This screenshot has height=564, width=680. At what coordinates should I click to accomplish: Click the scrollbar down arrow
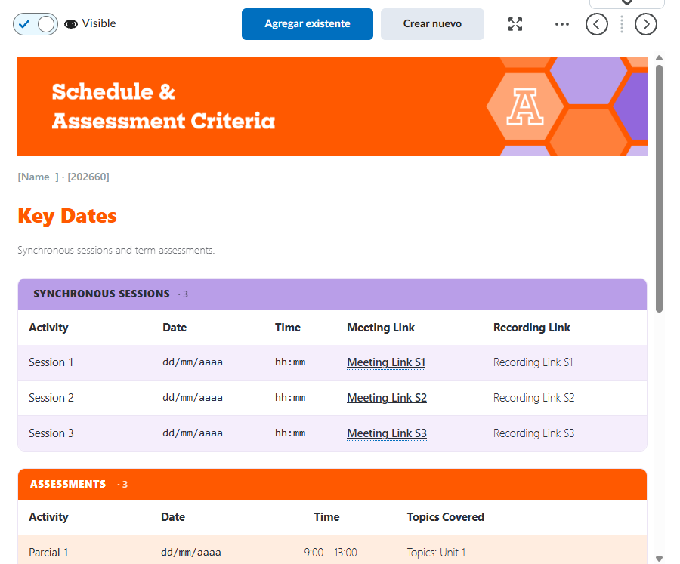pyautogui.click(x=659, y=559)
